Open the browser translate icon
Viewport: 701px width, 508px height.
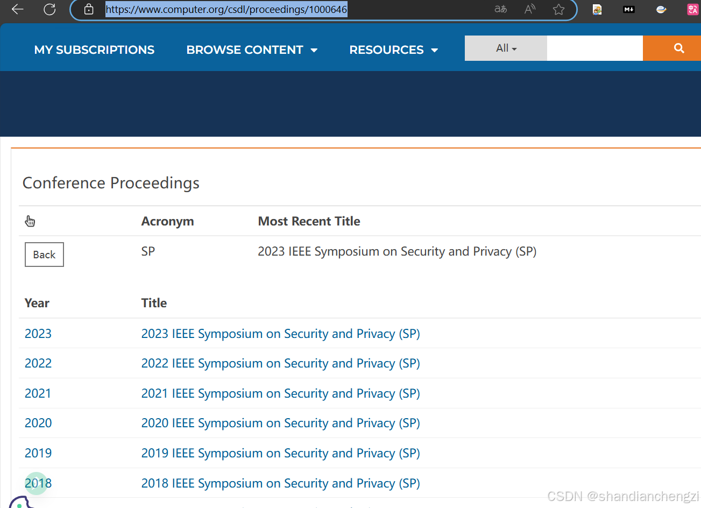point(501,9)
